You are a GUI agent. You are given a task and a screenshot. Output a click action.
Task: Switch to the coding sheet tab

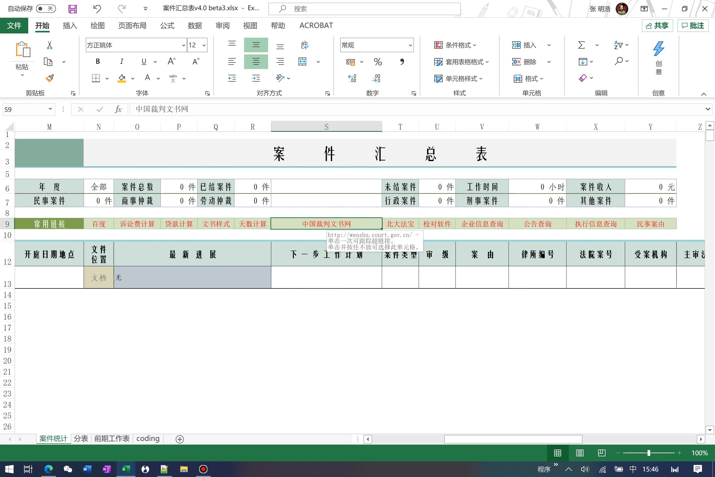148,439
